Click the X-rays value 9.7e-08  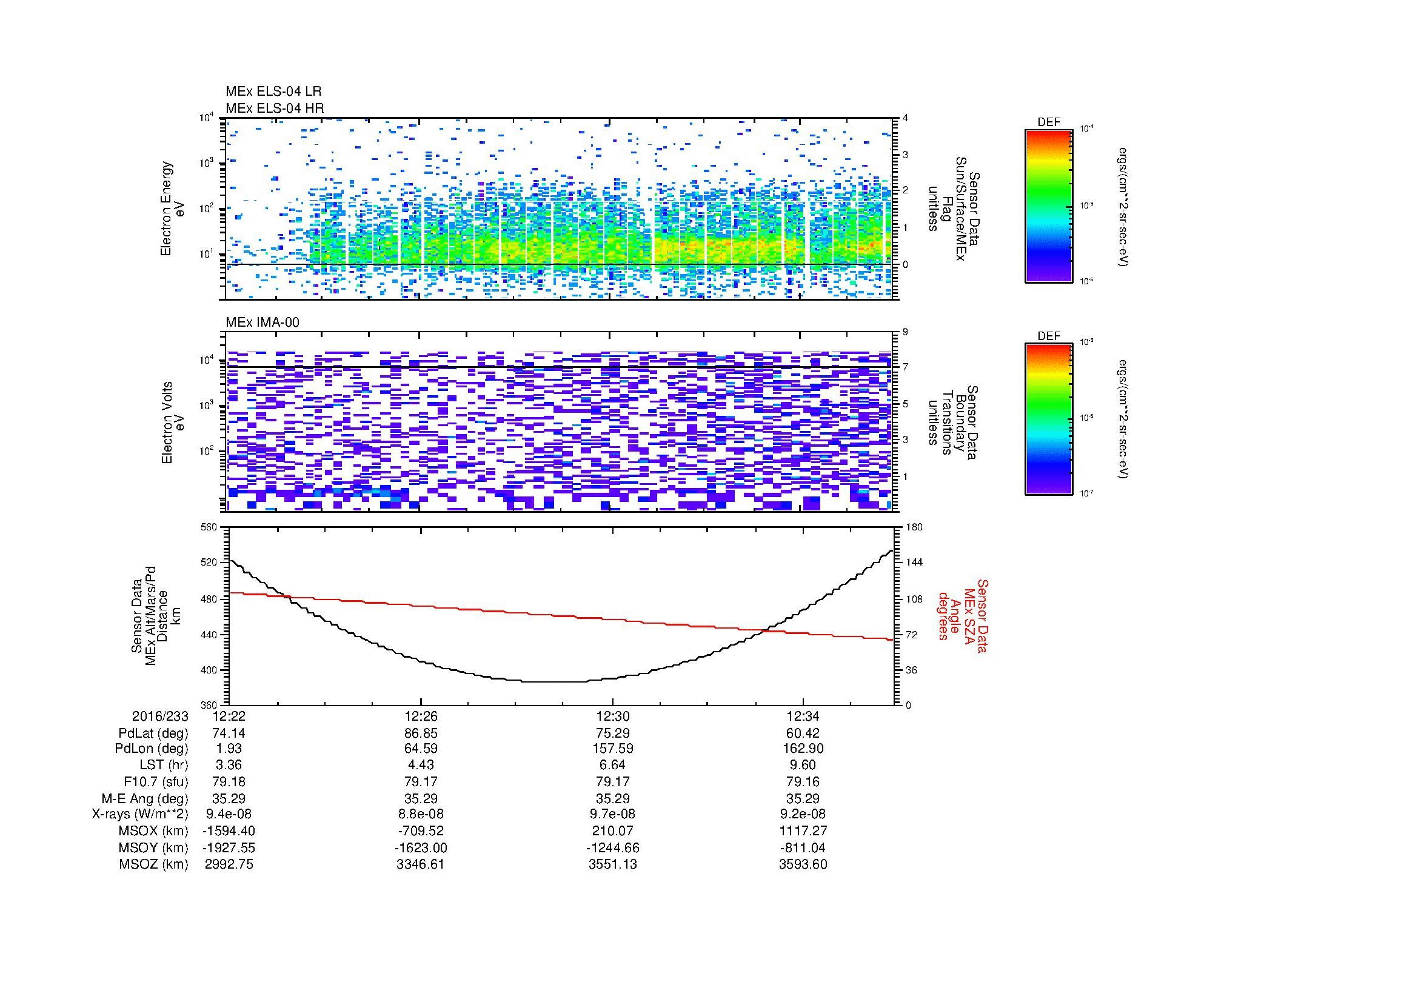pos(612,814)
